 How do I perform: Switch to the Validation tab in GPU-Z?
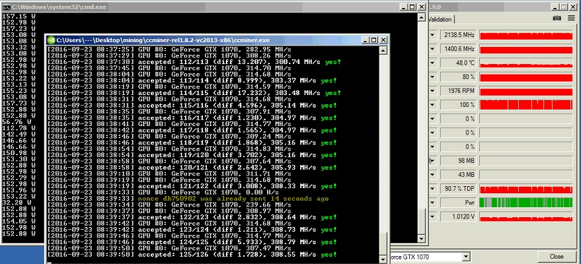click(x=441, y=20)
